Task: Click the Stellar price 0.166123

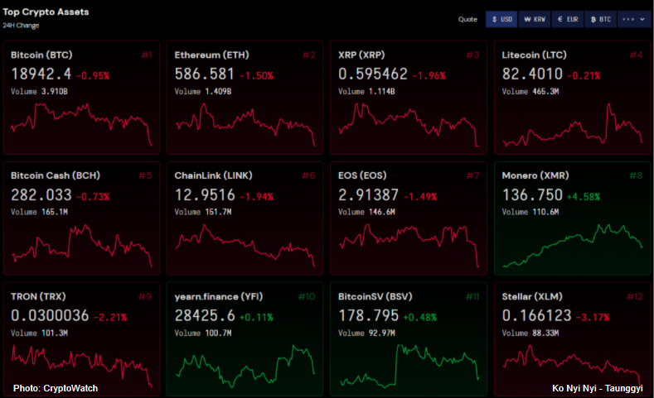Action: pyautogui.click(x=536, y=315)
